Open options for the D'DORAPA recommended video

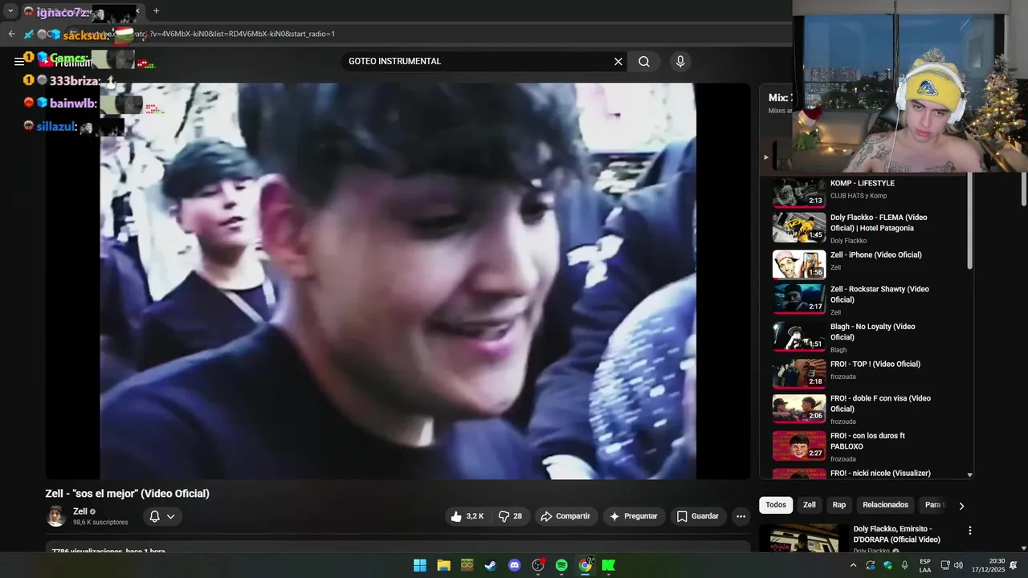[x=969, y=531]
